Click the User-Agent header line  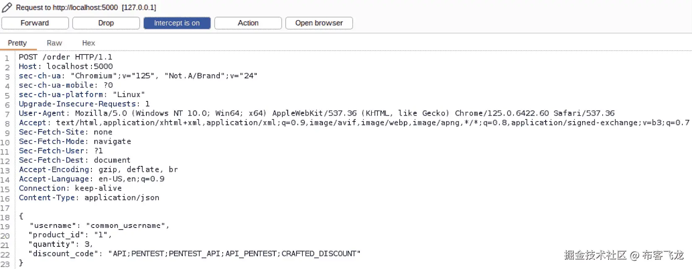coord(168,113)
